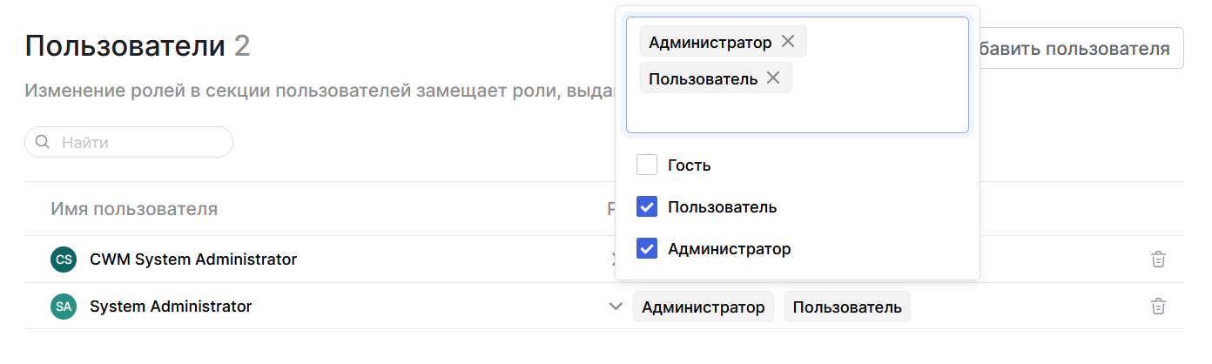Expand roles chevron for System Administrator row
Image resolution: width=1212 pixels, height=364 pixels.
coord(616,307)
